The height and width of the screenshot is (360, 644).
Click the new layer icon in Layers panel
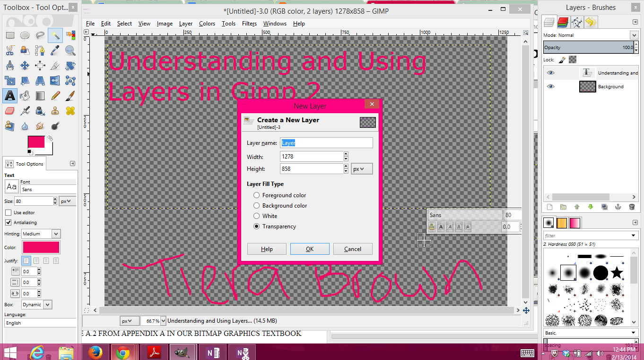(549, 207)
